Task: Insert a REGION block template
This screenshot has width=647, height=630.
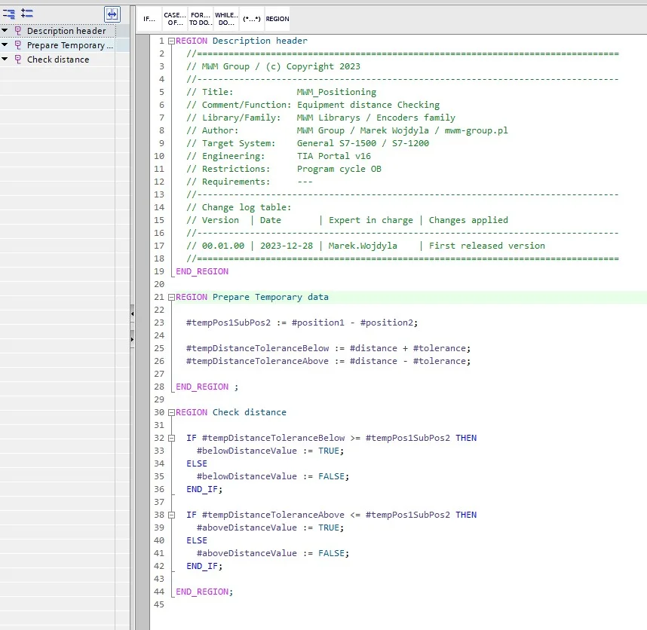Action: (277, 19)
